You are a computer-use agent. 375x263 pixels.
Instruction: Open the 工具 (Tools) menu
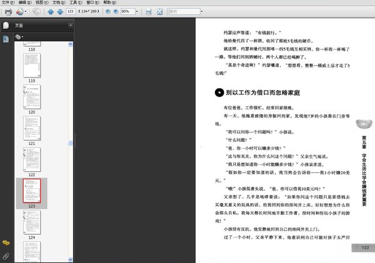[73, 3]
